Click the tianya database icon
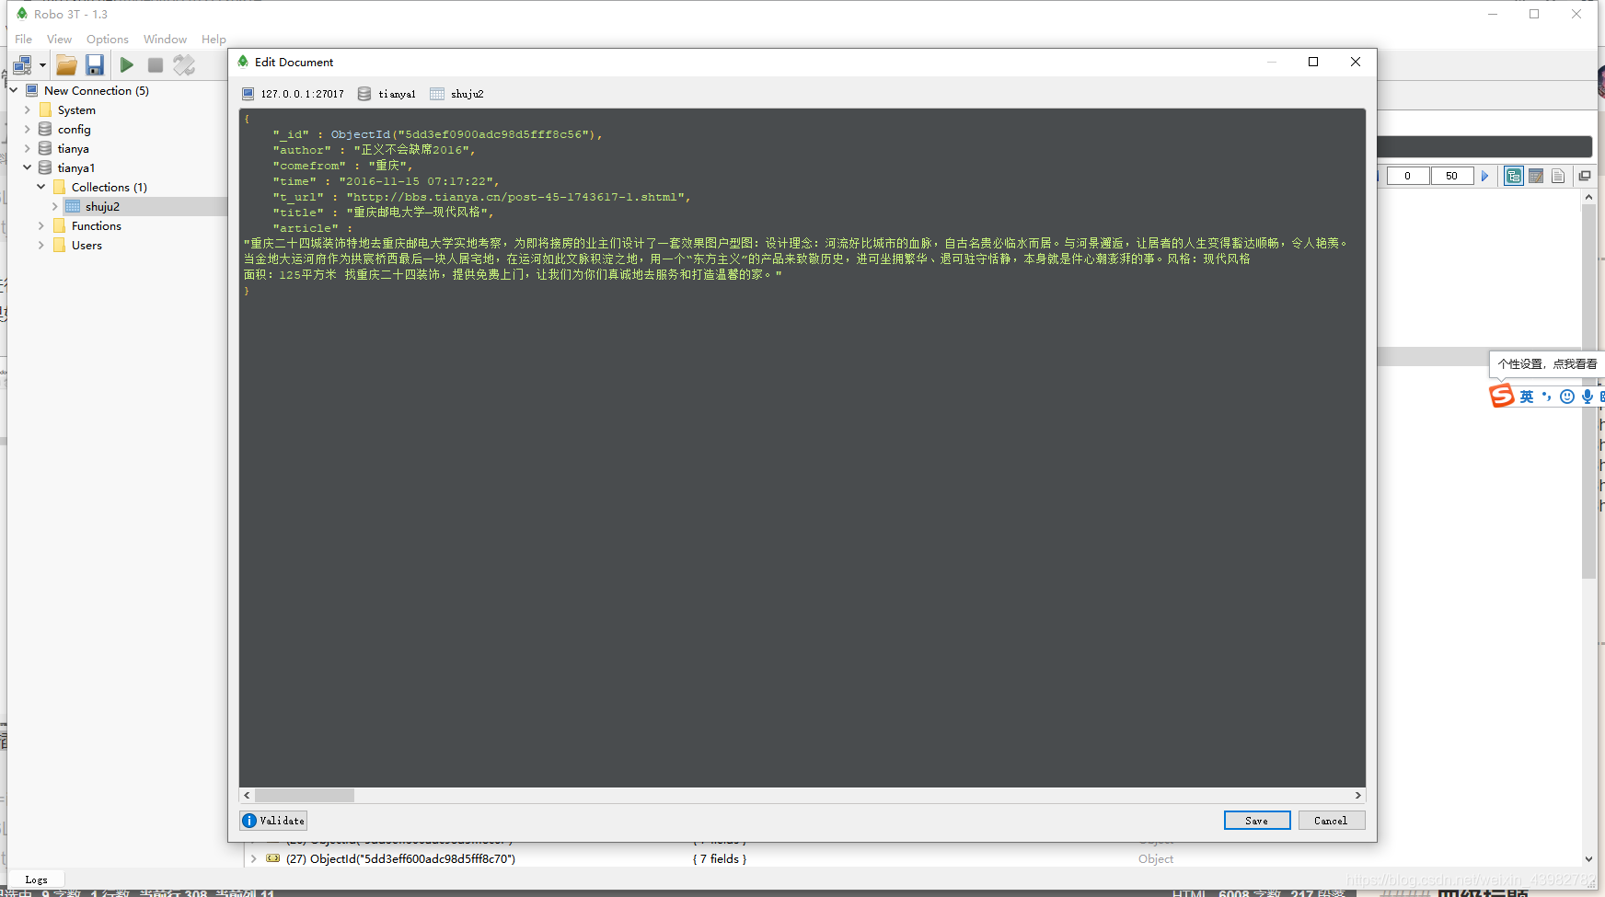 [45, 148]
